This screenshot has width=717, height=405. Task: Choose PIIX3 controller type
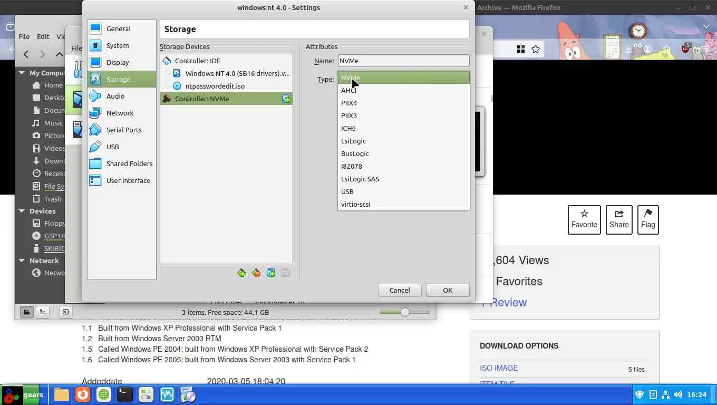pyautogui.click(x=403, y=115)
